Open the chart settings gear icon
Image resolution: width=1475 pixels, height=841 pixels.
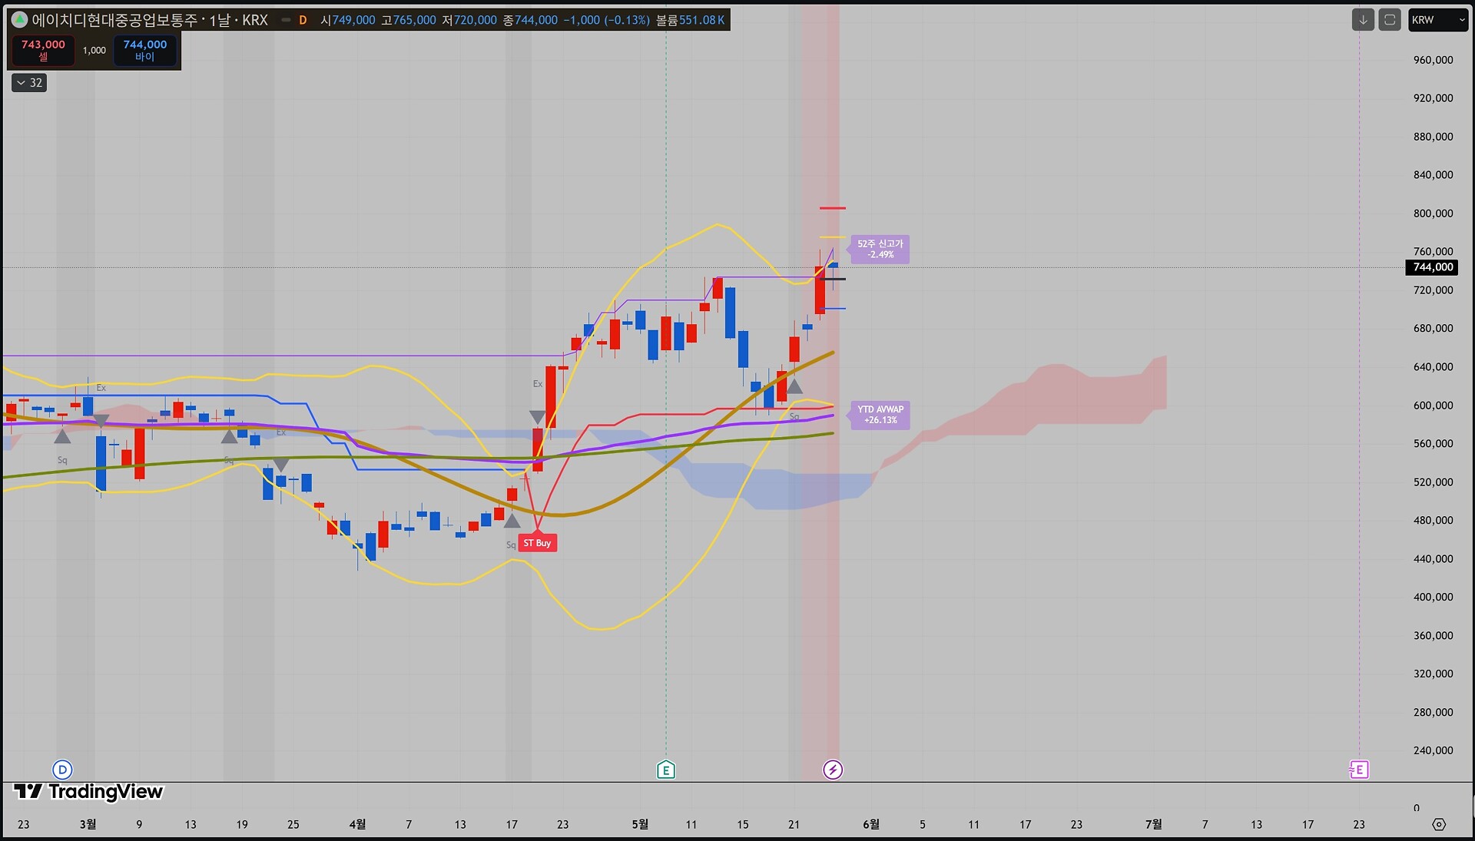tap(1439, 824)
